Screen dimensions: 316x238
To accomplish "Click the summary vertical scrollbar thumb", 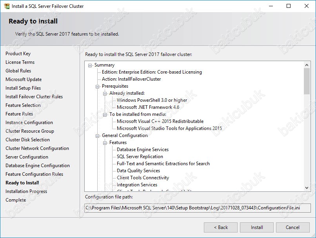I will 307,81.
